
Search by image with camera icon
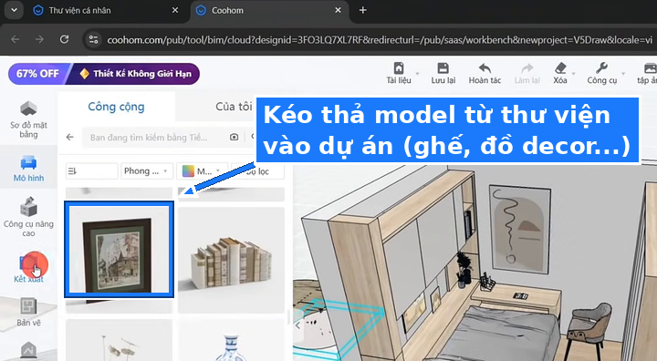pyautogui.click(x=235, y=137)
